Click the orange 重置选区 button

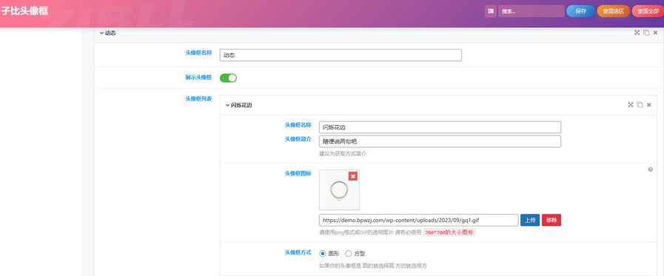[613, 11]
